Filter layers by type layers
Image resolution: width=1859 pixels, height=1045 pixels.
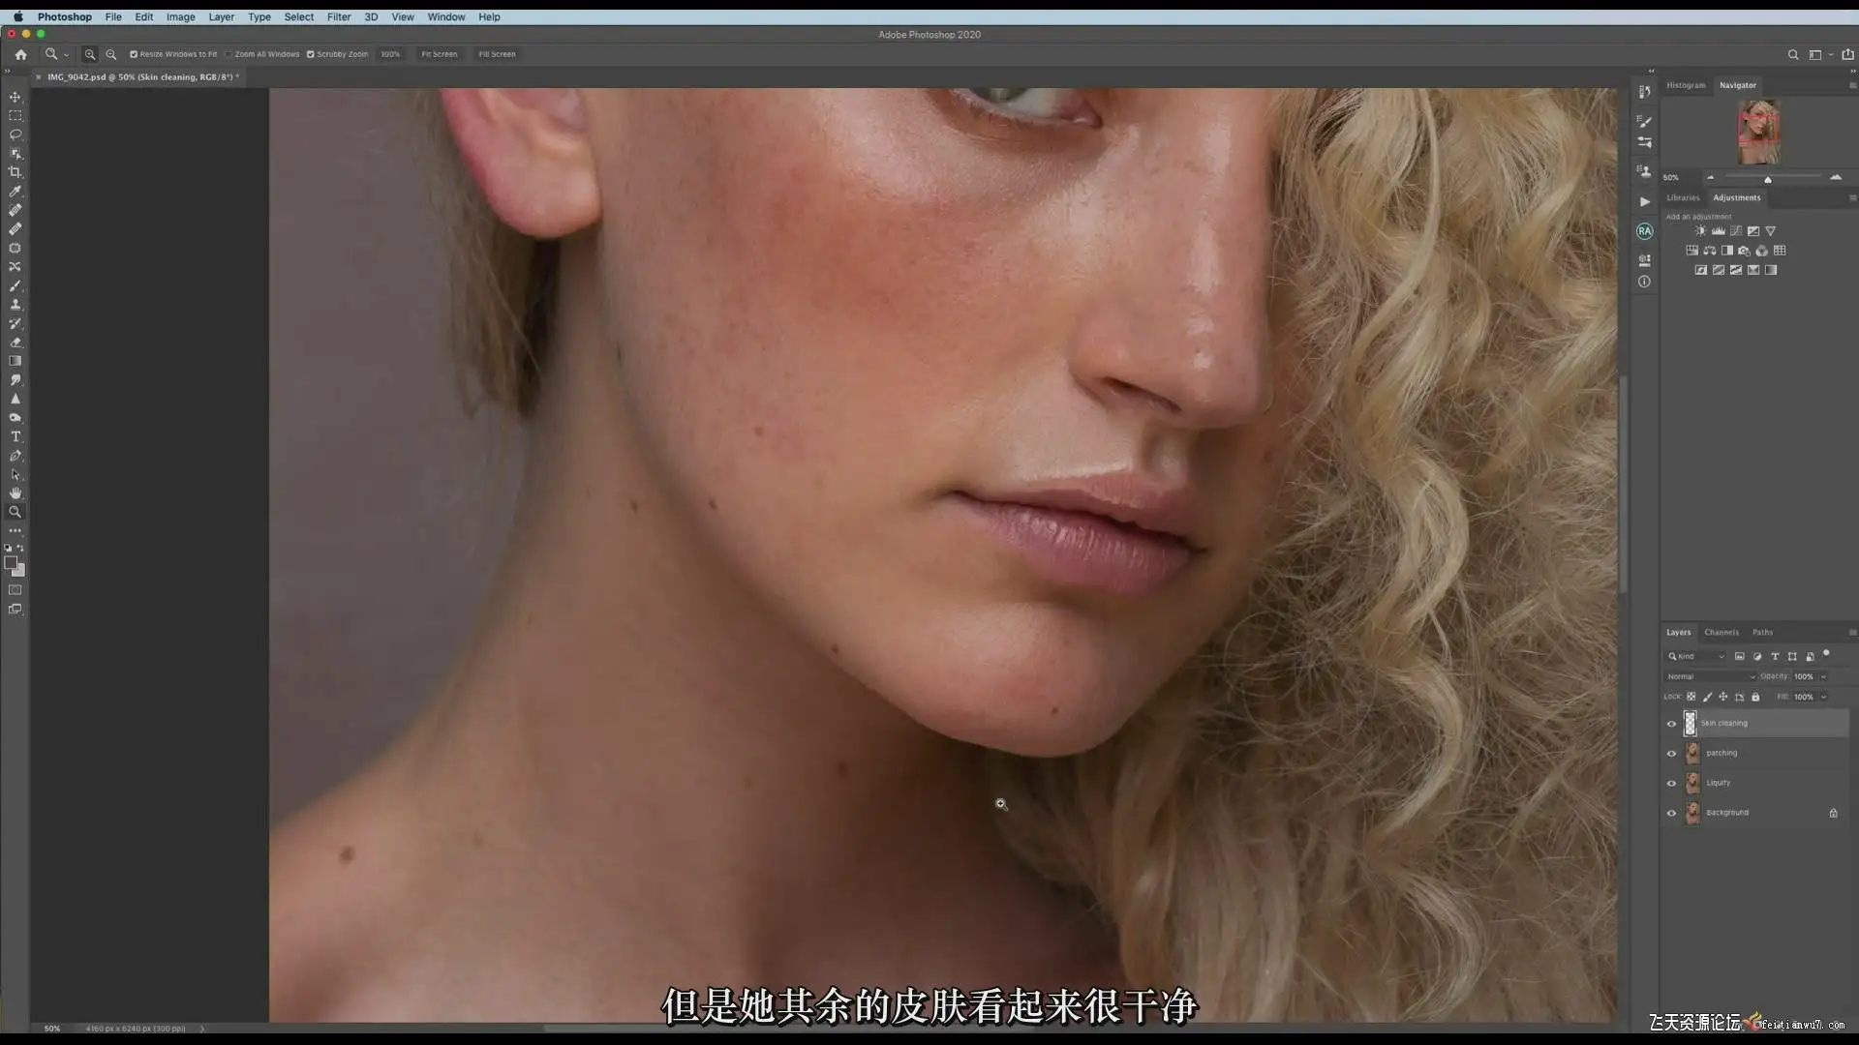pyautogui.click(x=1775, y=656)
